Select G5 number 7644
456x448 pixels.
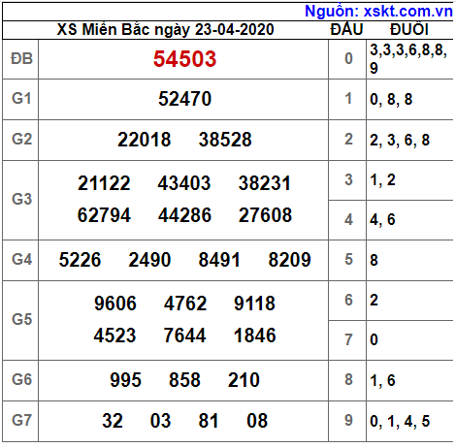point(184,336)
